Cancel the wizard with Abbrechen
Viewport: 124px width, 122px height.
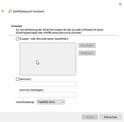click(110, 117)
